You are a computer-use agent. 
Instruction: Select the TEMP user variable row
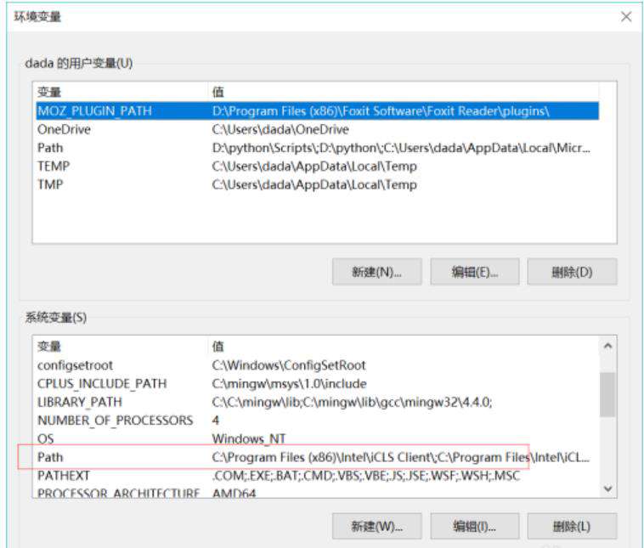tap(317, 167)
